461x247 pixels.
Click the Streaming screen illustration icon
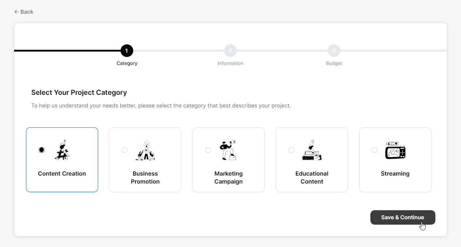tap(395, 150)
